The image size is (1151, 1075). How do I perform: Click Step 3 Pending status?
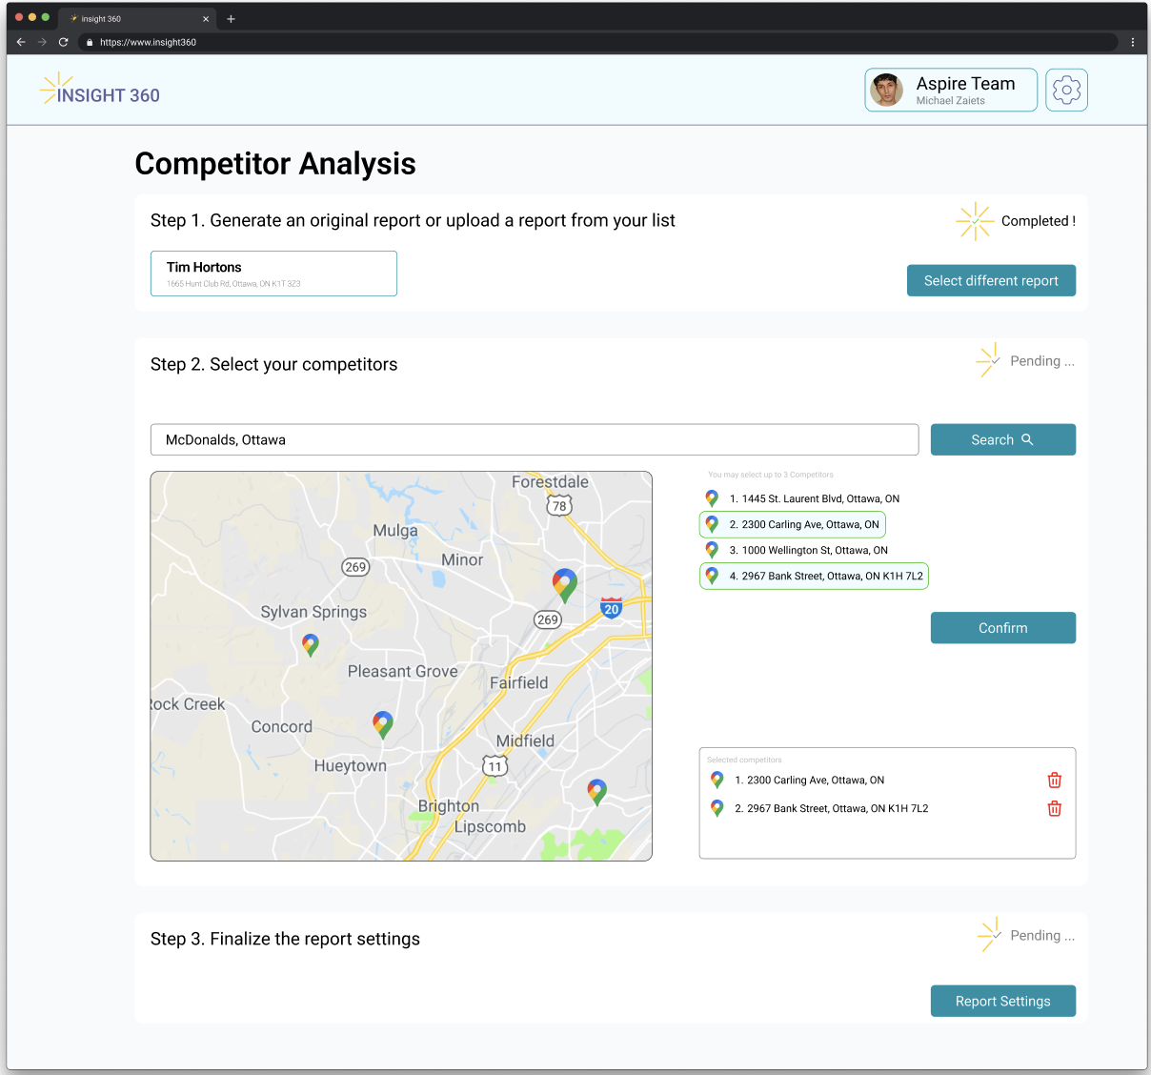tap(1026, 936)
